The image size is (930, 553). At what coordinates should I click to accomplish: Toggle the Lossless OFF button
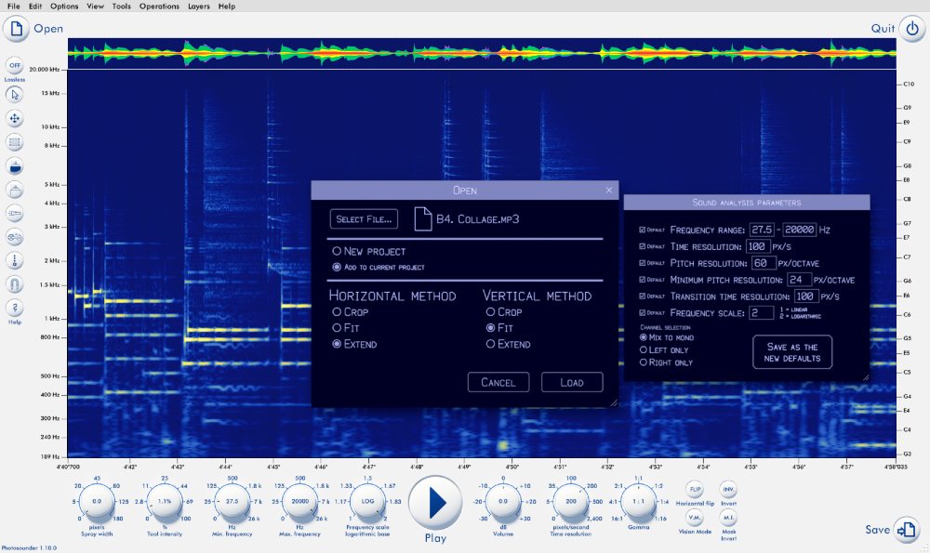(x=14, y=66)
